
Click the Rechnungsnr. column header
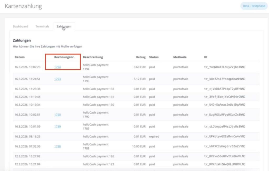(64, 57)
